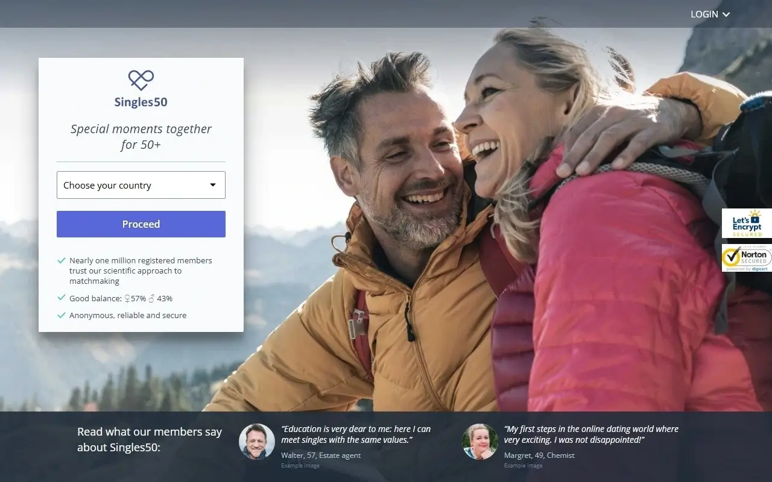Open the LOGIN menu

click(704, 14)
